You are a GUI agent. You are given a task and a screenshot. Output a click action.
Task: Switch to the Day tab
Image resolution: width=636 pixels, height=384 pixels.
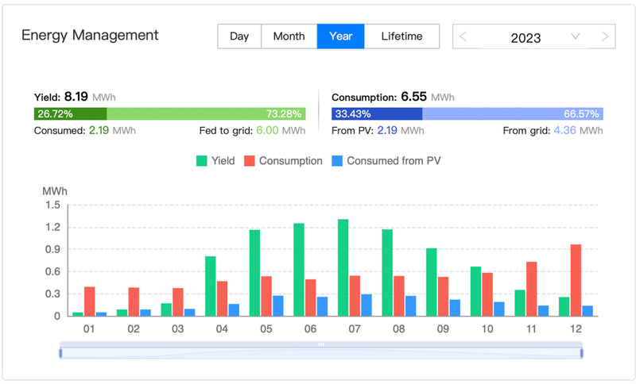pos(239,36)
